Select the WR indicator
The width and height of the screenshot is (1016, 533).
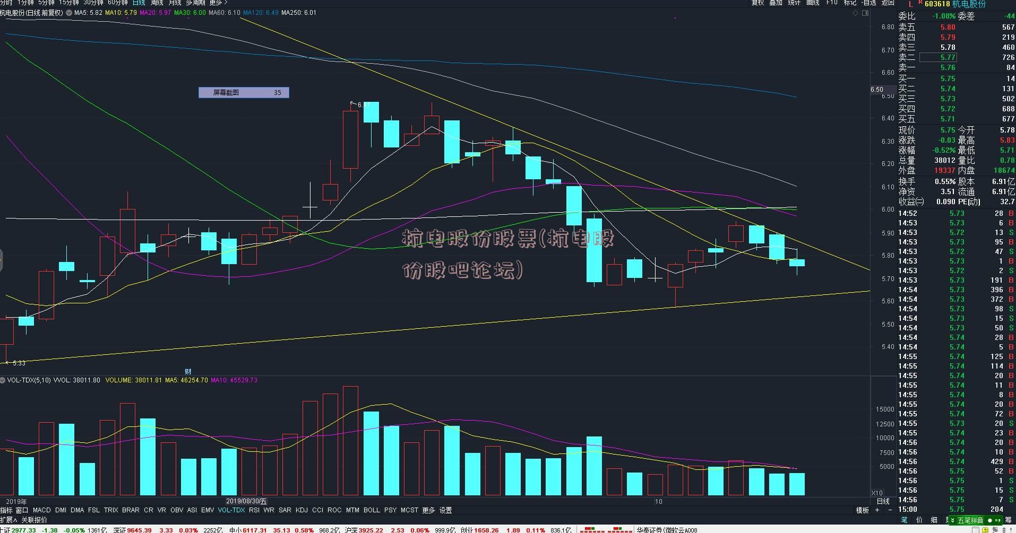[x=269, y=510]
